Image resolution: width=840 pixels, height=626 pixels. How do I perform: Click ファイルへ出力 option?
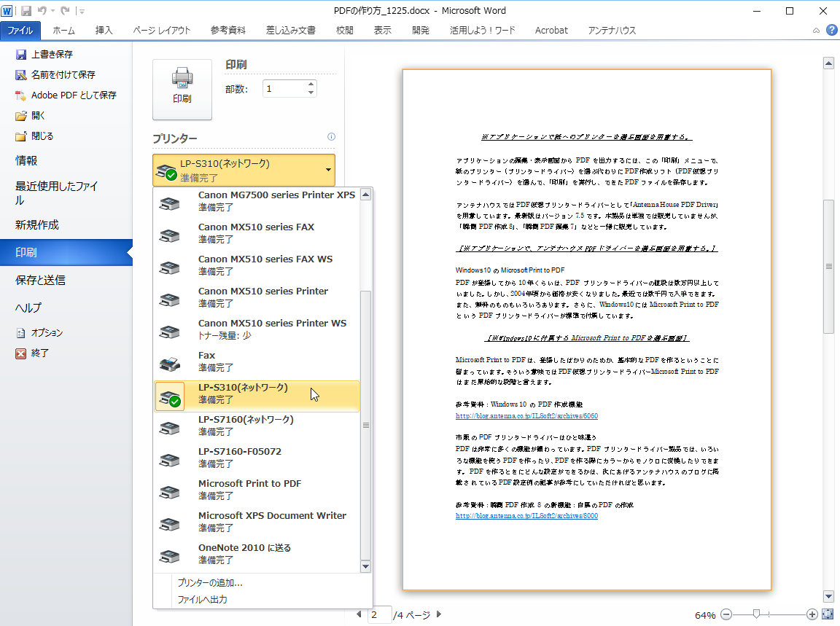click(203, 600)
